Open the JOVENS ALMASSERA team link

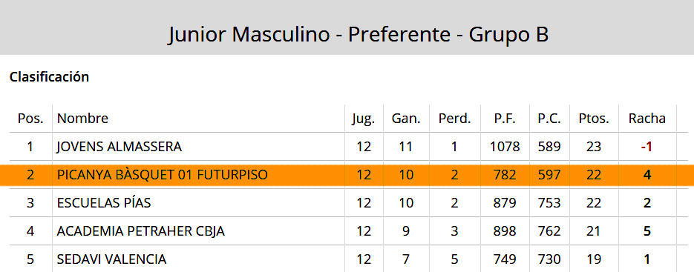tap(120, 147)
